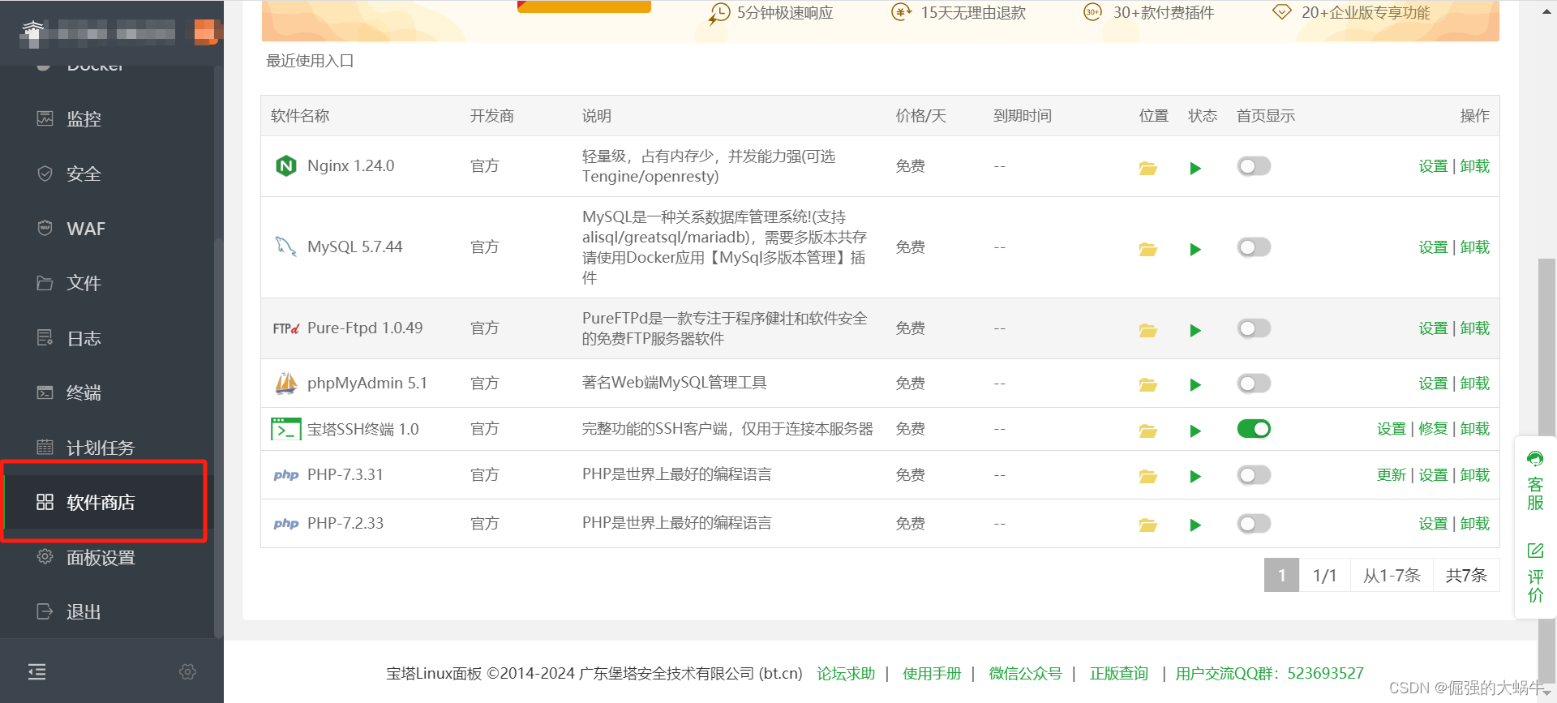Toggle homepage display for PHP-7.3.31
The height and width of the screenshot is (703, 1557).
1254,475
